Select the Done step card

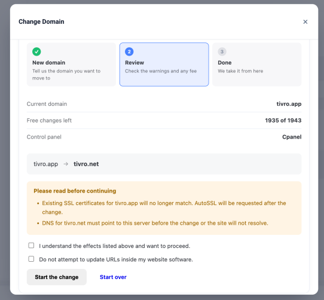click(257, 65)
